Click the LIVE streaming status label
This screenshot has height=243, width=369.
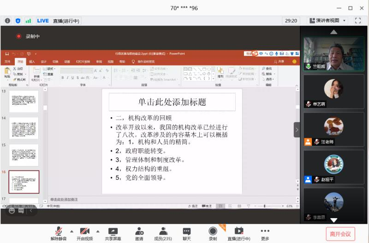[x=43, y=21]
